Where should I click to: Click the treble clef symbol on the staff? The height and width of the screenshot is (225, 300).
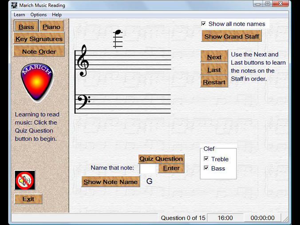click(83, 61)
